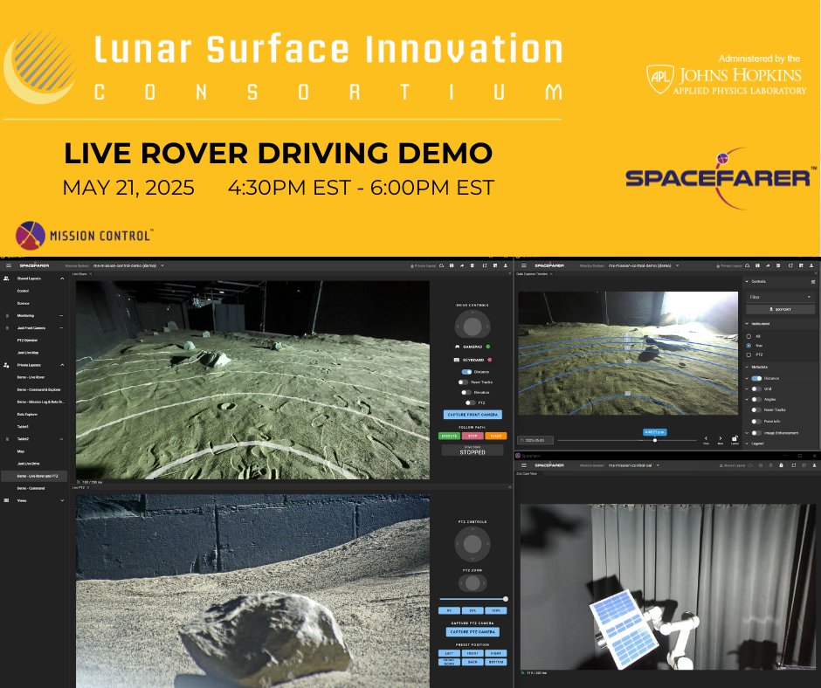Collapse the Private Layouts section
This screenshot has height=688, width=821.
click(62, 365)
